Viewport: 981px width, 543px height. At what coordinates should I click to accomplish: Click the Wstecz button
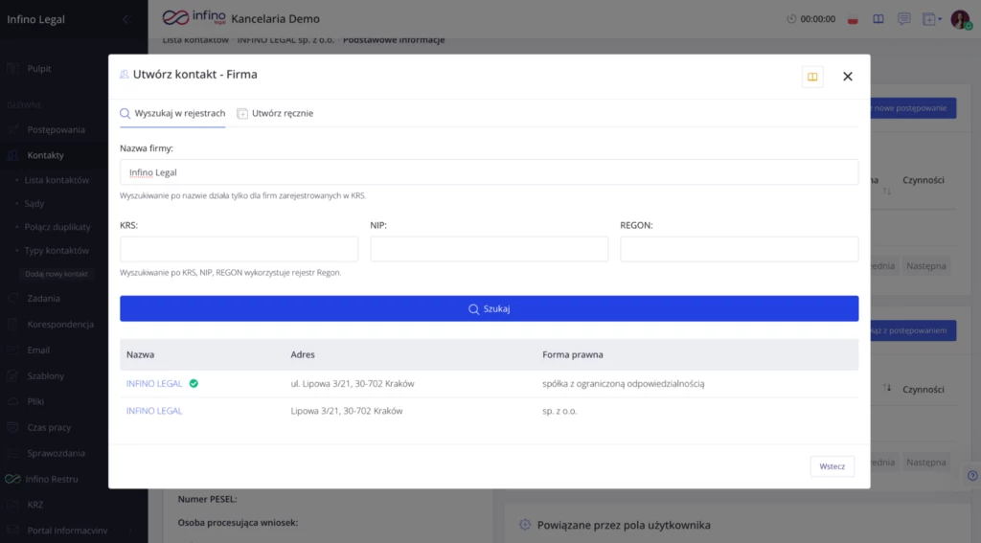pos(832,466)
